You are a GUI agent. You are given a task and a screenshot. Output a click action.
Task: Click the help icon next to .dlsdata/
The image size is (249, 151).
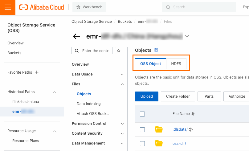(x=191, y=129)
